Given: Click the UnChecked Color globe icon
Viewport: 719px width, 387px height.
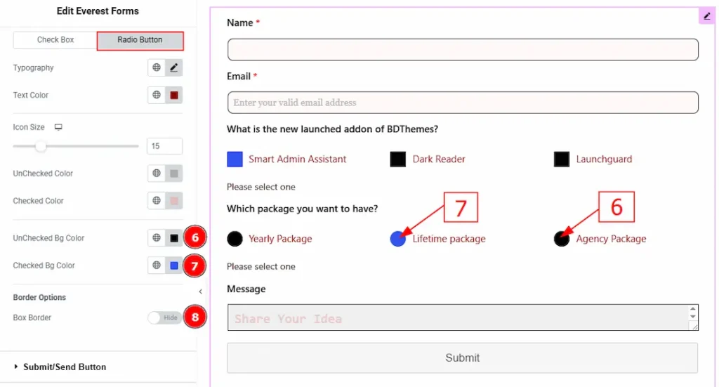Looking at the screenshot, I should [157, 173].
